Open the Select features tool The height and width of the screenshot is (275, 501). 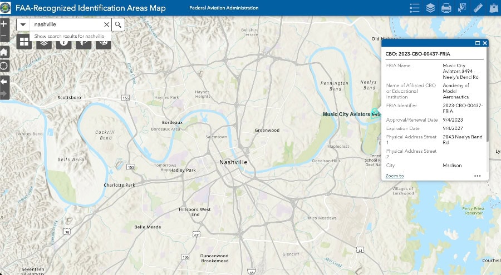coord(462,8)
